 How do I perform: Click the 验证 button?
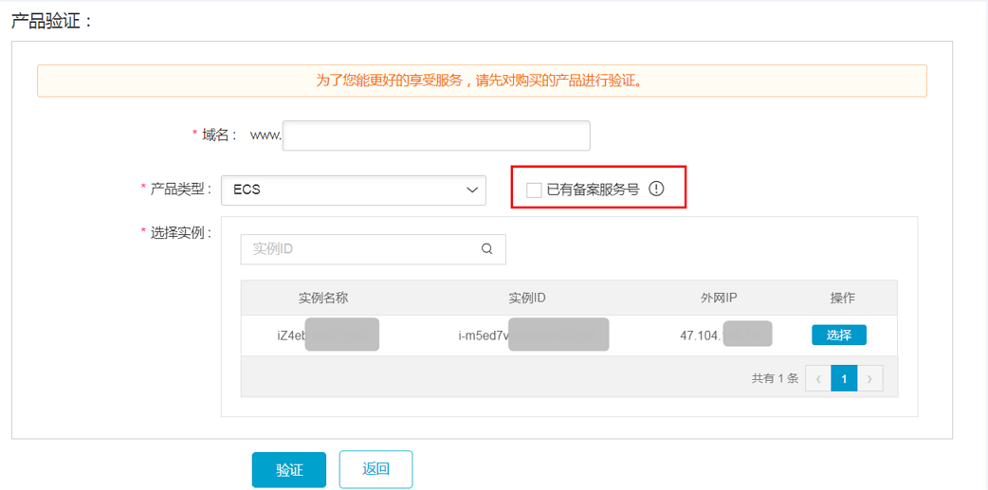coord(288,469)
